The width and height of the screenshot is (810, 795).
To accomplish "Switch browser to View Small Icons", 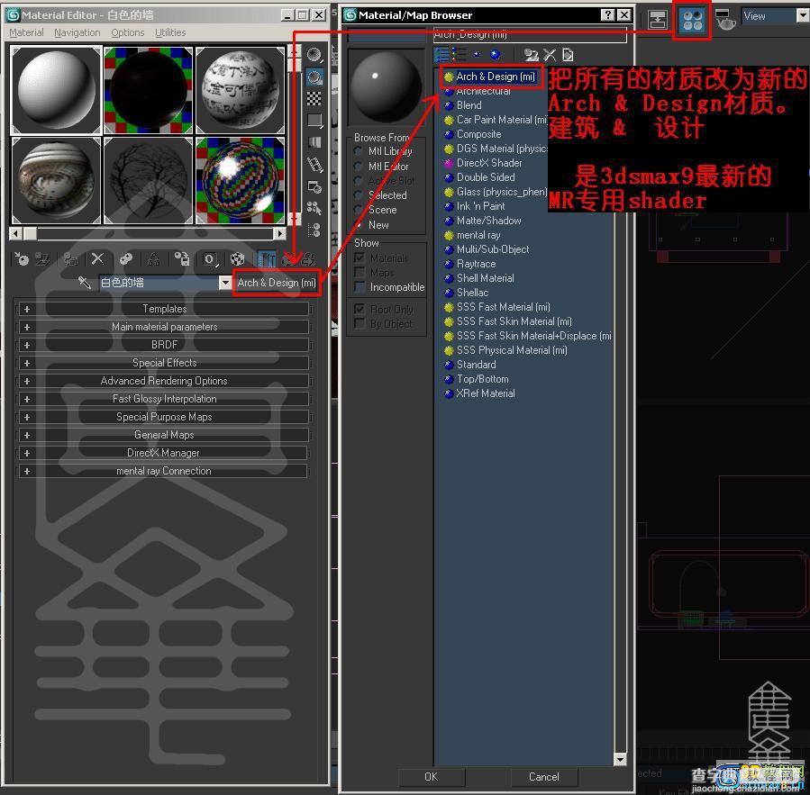I will [477, 54].
